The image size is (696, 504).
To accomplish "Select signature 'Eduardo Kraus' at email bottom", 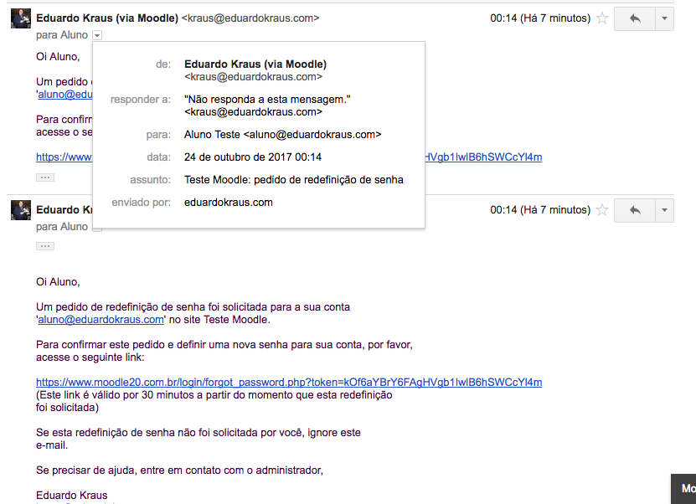I will point(72,495).
